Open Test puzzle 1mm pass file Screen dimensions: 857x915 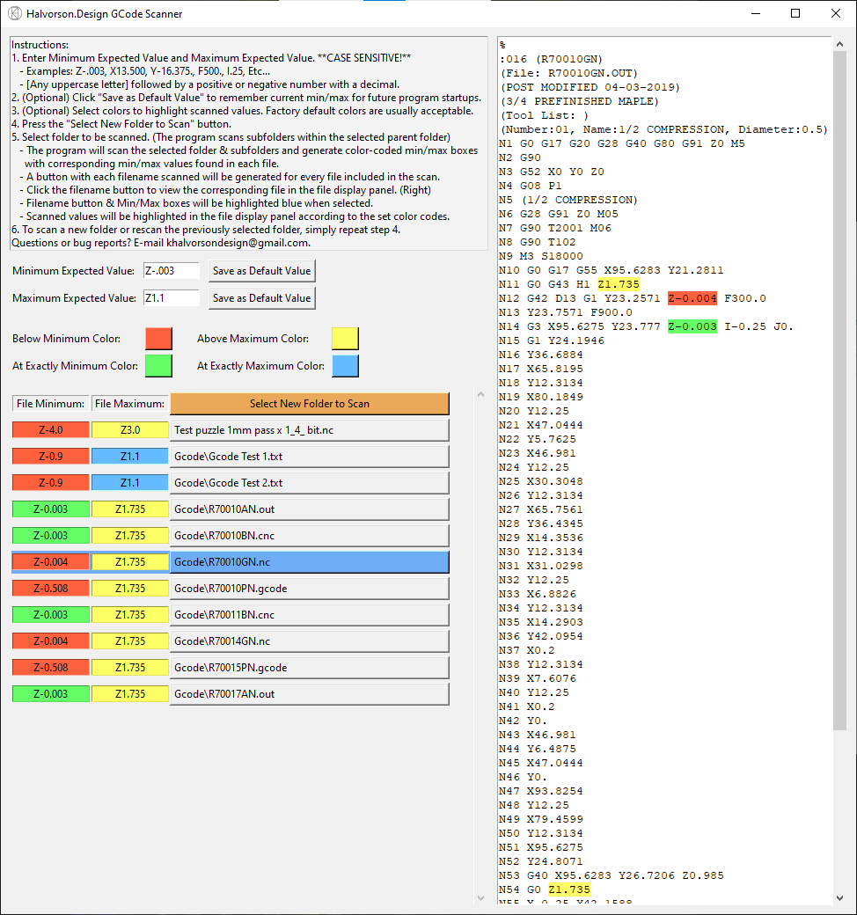coord(309,430)
